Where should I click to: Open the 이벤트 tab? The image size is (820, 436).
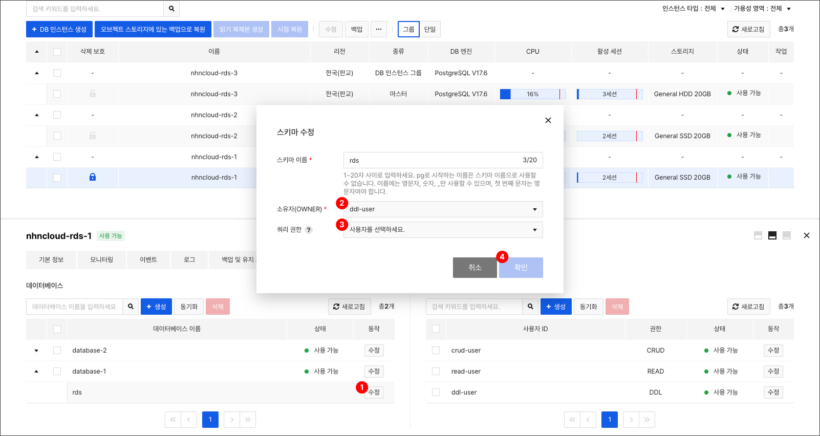click(148, 260)
